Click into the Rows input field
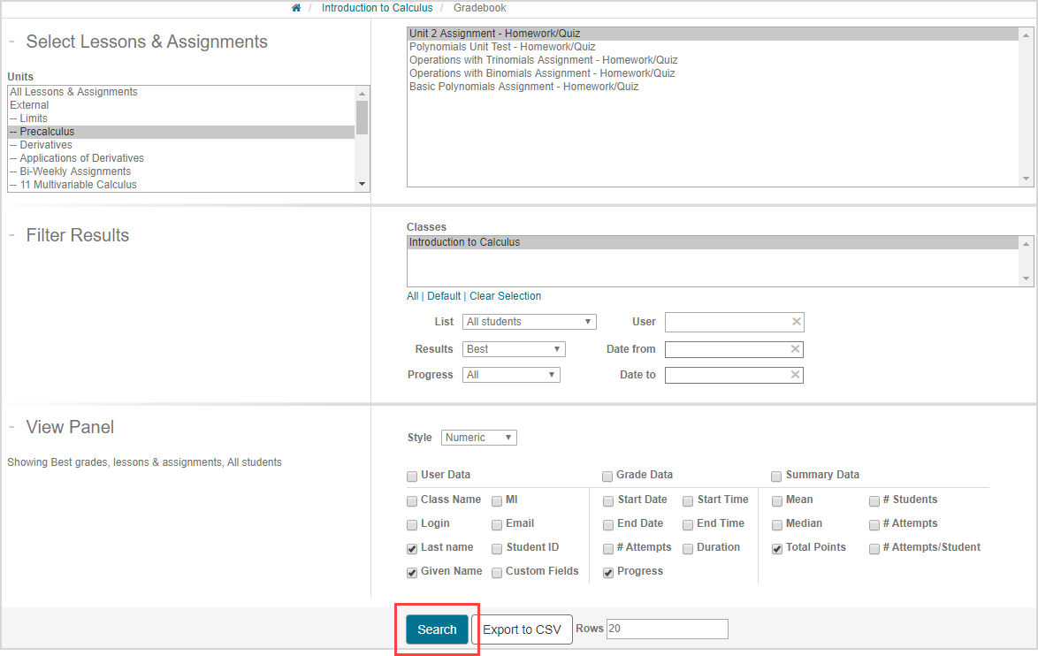This screenshot has width=1038, height=656. click(x=667, y=629)
